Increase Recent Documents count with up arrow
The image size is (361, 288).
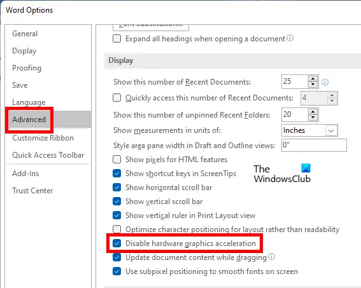coord(313,79)
